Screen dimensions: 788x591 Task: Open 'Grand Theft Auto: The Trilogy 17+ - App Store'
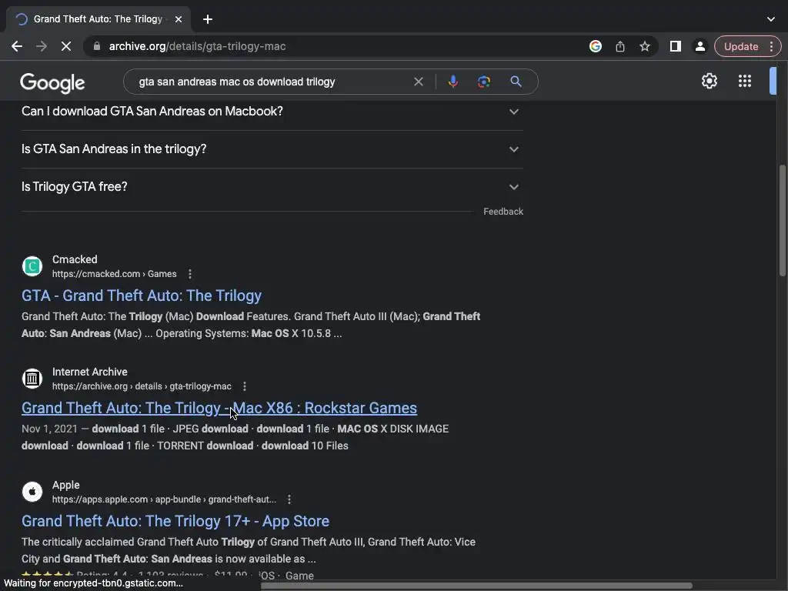[x=175, y=521]
